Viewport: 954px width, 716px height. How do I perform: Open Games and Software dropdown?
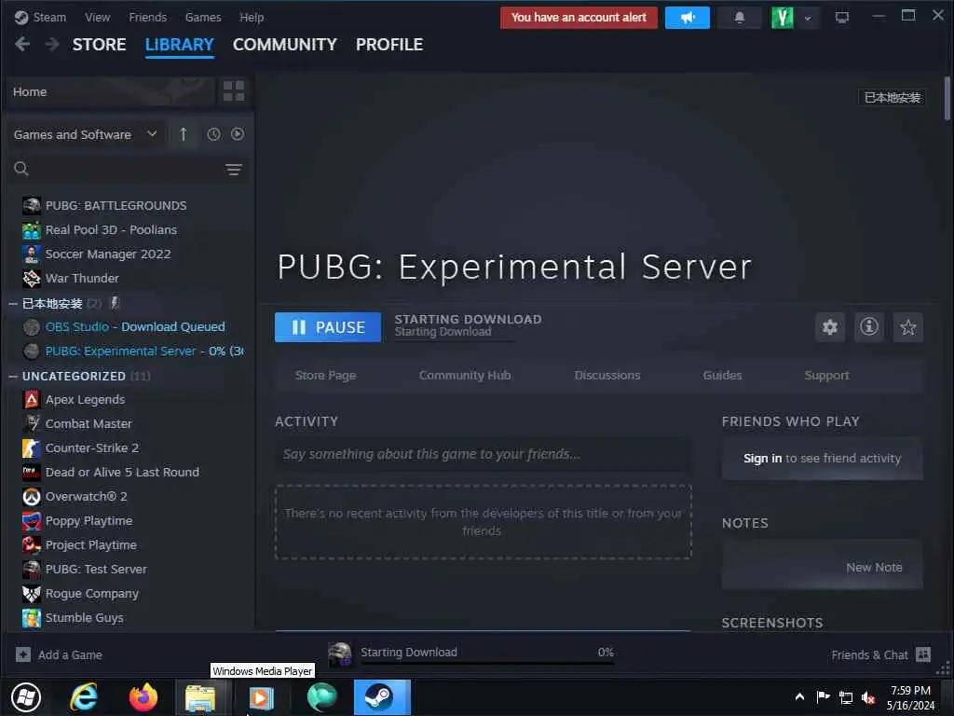point(85,134)
